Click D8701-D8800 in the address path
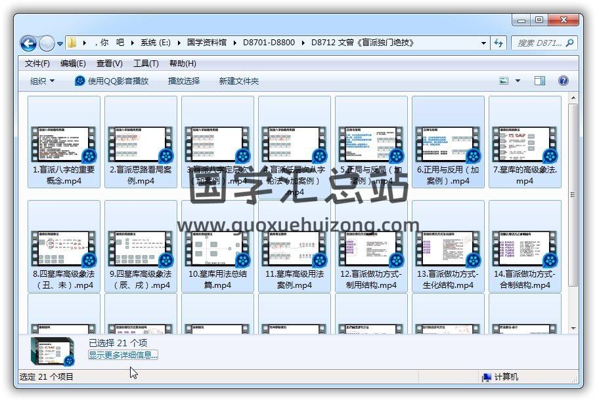597x402 pixels. click(269, 43)
